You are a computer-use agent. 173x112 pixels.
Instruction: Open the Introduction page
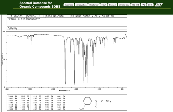point(81,5)
